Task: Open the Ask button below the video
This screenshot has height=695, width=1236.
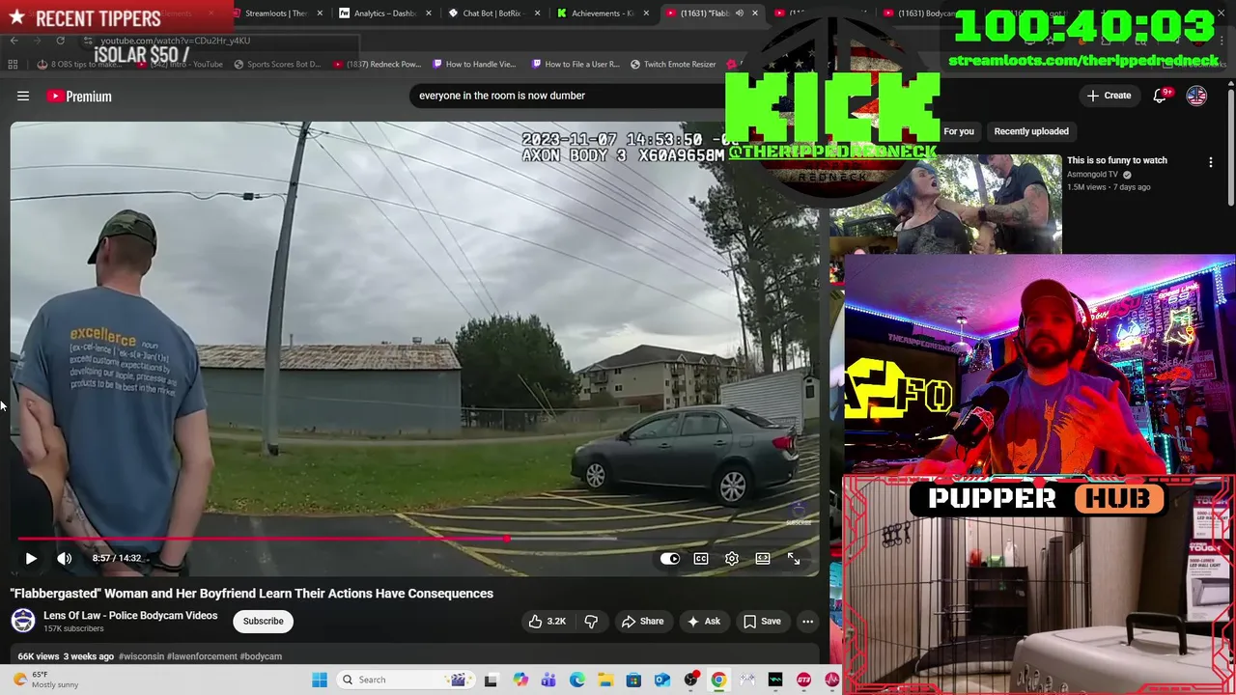Action: [703, 621]
